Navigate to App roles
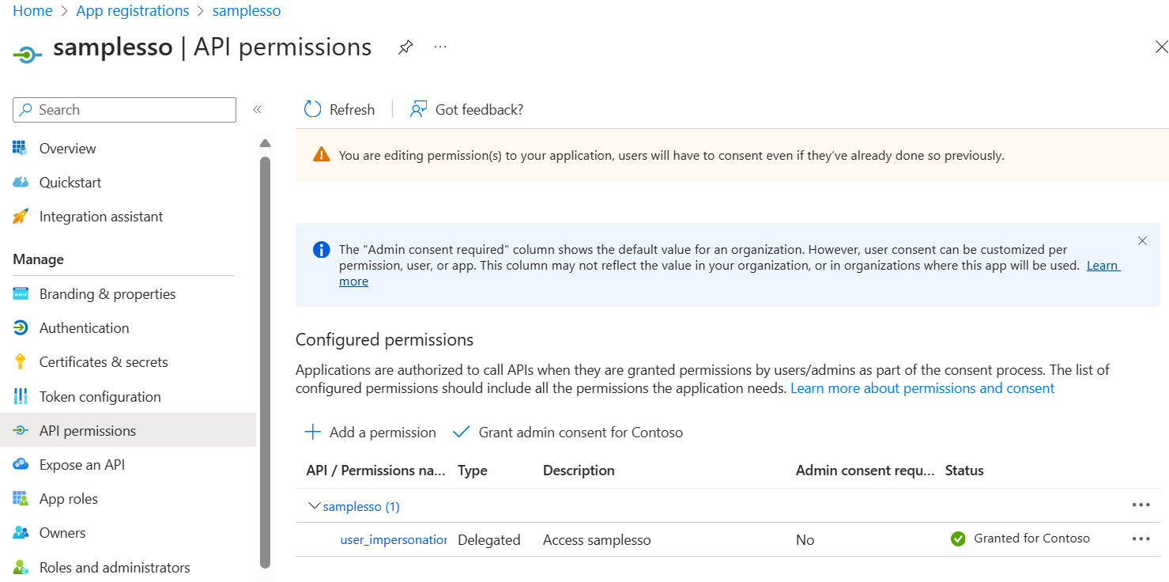1169x582 pixels. click(x=73, y=498)
